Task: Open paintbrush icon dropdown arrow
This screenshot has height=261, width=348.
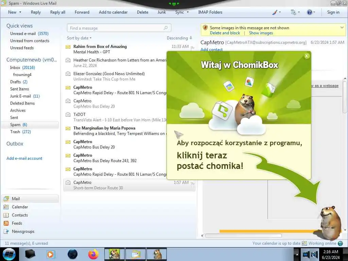Action: coord(280,12)
